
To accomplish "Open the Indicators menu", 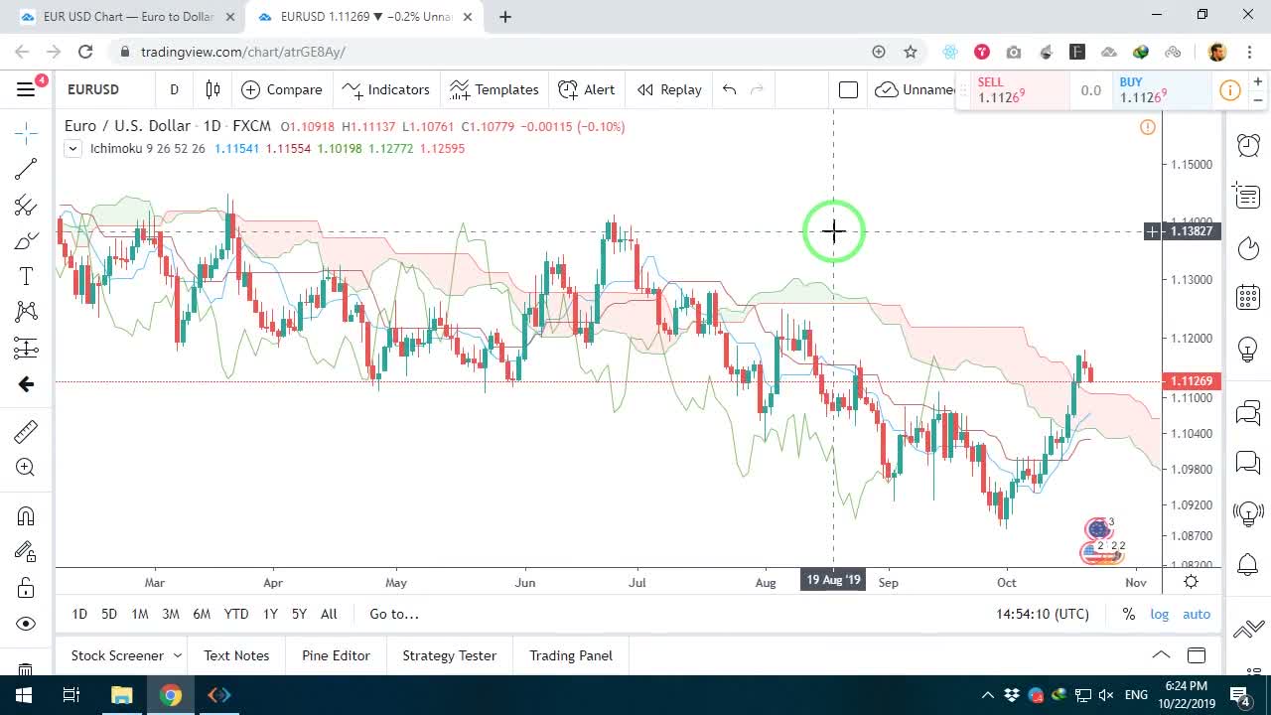I will click(385, 89).
